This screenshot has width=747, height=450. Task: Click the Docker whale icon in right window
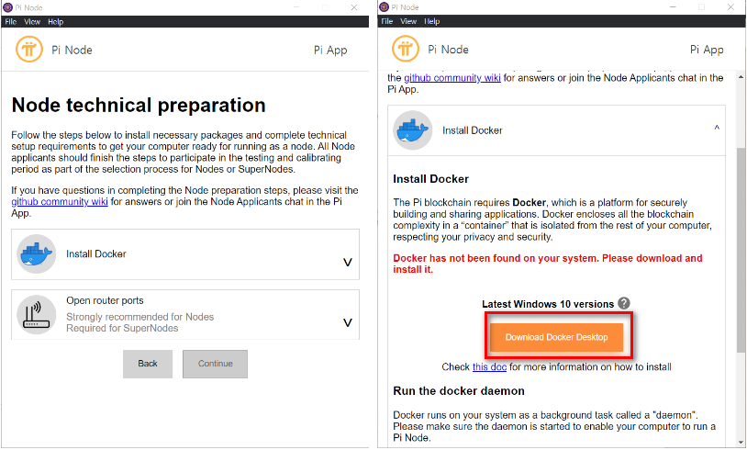pyautogui.click(x=413, y=130)
